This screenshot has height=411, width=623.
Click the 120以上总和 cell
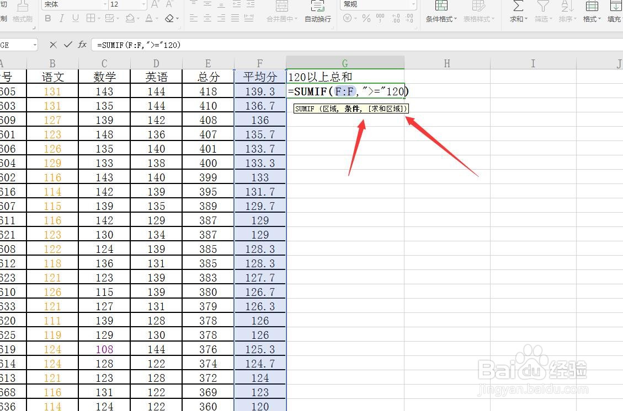pos(345,77)
